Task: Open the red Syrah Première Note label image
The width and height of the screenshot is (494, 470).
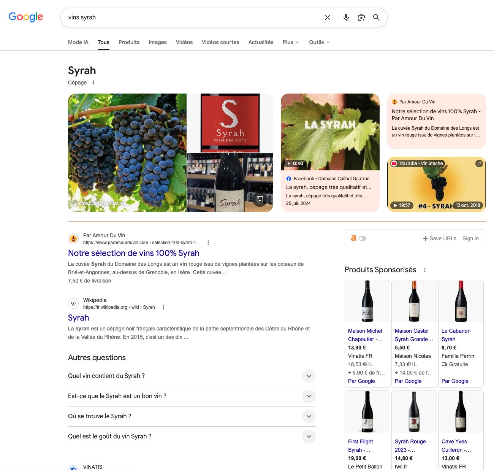Action: [230, 123]
